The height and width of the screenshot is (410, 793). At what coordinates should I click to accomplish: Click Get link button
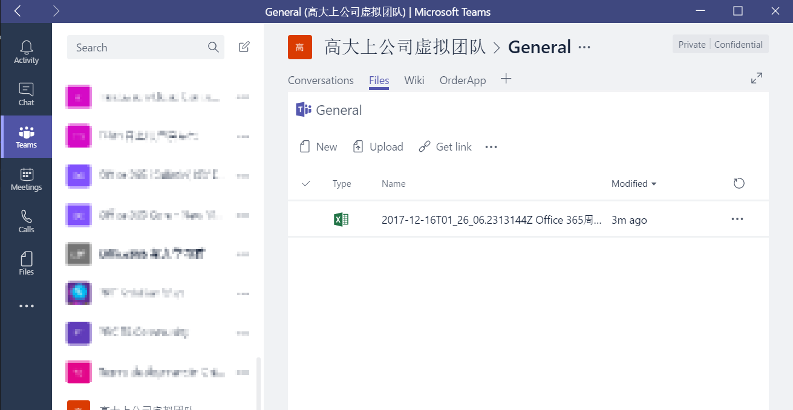[x=445, y=147]
